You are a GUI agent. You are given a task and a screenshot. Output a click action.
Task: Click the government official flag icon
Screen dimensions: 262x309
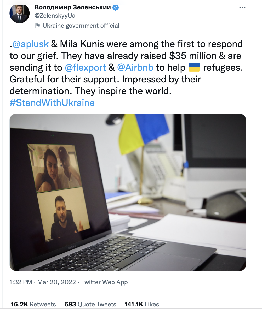pyautogui.click(x=37, y=25)
